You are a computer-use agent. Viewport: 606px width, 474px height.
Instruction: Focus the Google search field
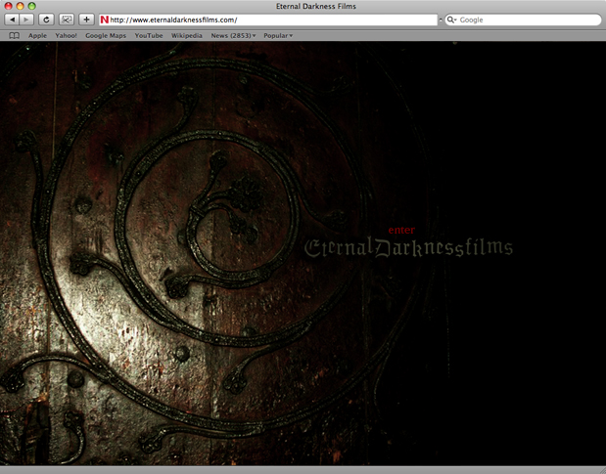(x=524, y=20)
